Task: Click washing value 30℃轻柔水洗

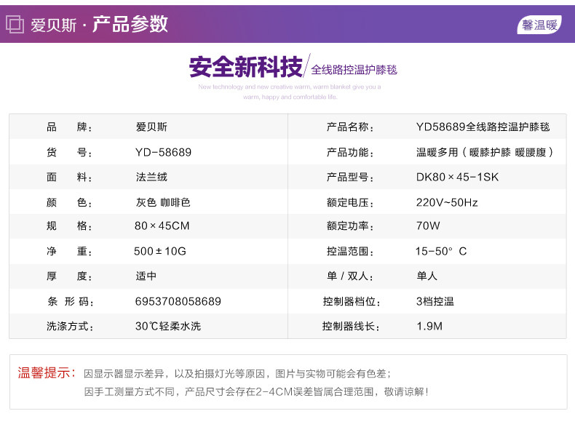Action: click(x=168, y=326)
